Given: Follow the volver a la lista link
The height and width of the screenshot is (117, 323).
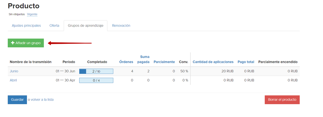Looking at the screenshot, I should 42,100.
